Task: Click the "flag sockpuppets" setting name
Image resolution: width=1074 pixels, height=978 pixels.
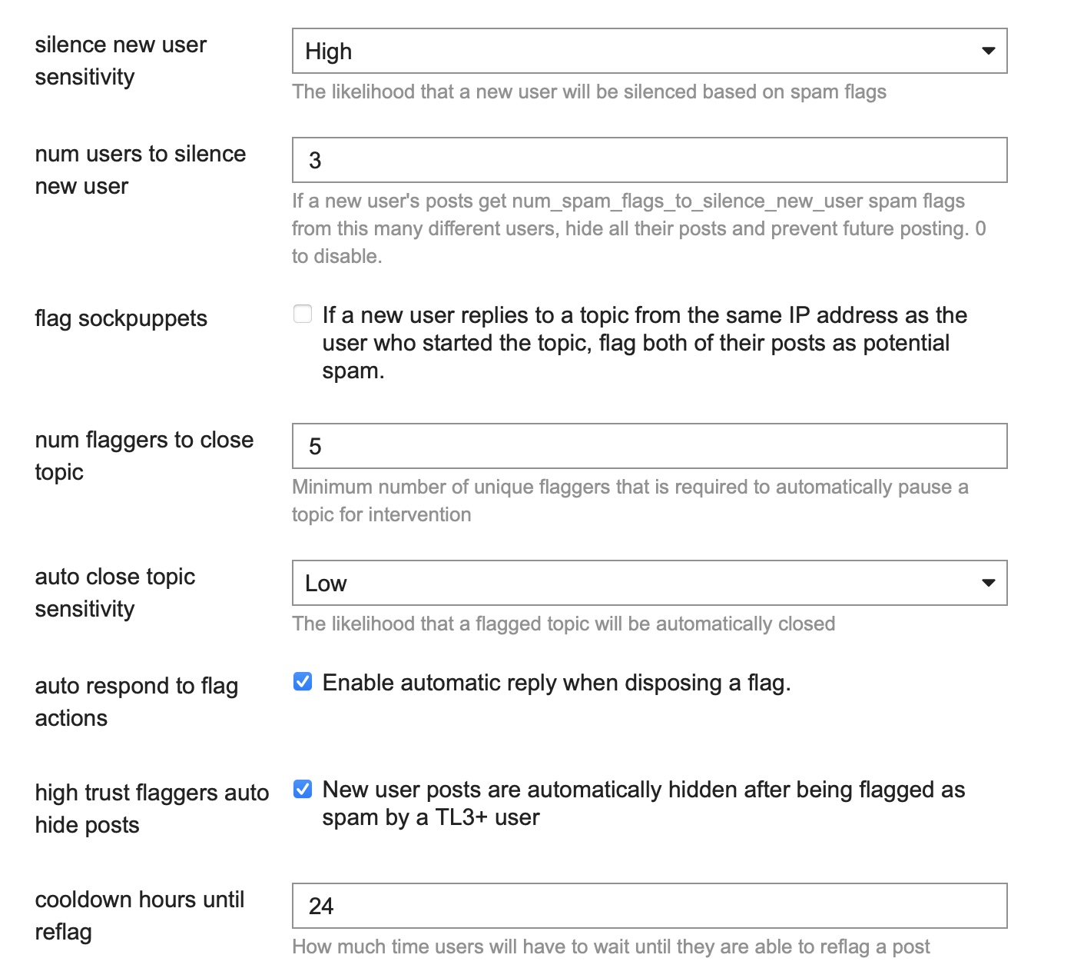Action: (121, 318)
